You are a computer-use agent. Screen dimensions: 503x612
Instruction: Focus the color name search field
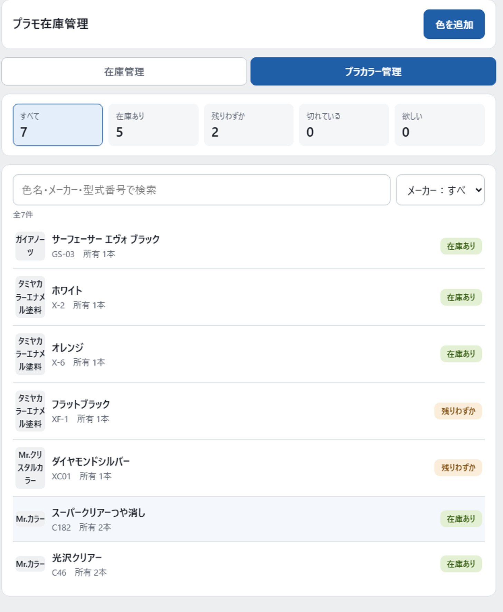pyautogui.click(x=201, y=190)
